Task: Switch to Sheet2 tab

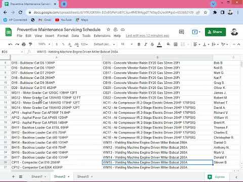Action: point(60,176)
